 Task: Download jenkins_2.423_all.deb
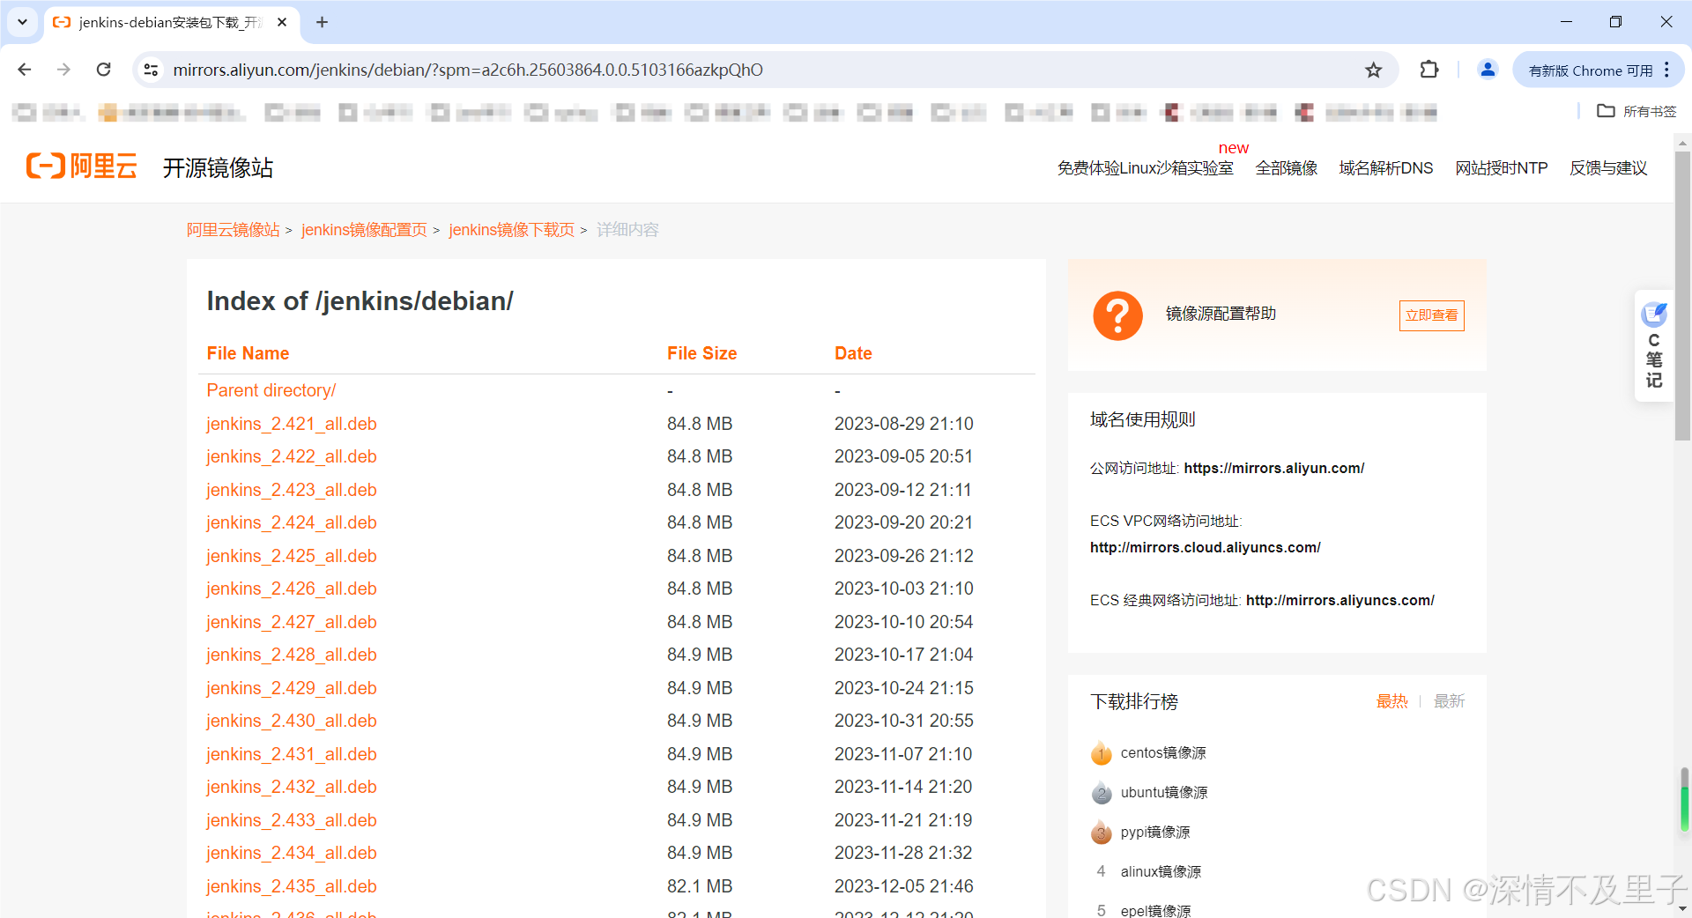pos(292,490)
